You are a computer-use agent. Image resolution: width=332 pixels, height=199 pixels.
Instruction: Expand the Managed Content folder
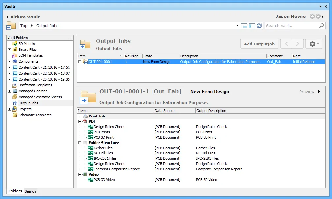point(9,91)
